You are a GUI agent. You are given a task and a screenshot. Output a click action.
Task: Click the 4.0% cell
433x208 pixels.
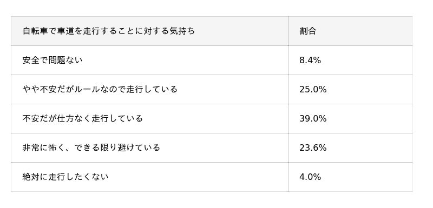(x=350, y=177)
